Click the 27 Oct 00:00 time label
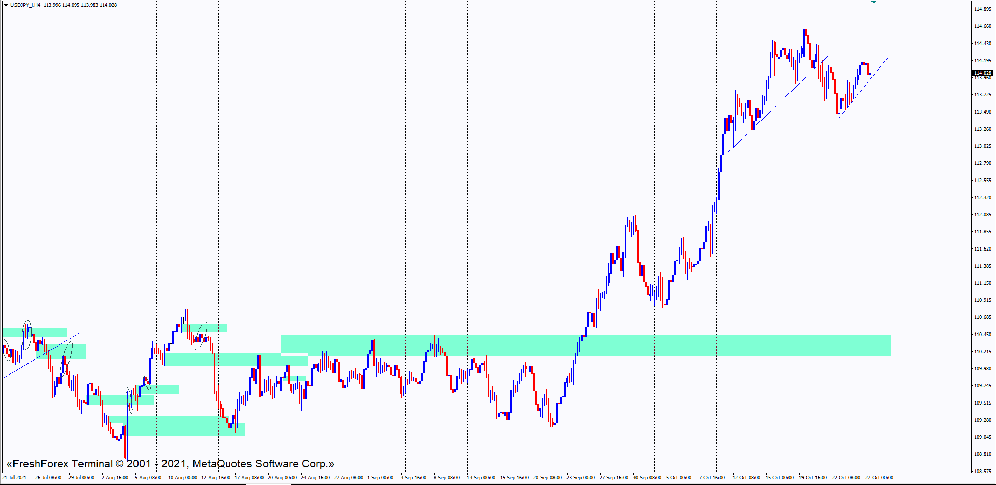996x485 pixels. tap(879, 478)
